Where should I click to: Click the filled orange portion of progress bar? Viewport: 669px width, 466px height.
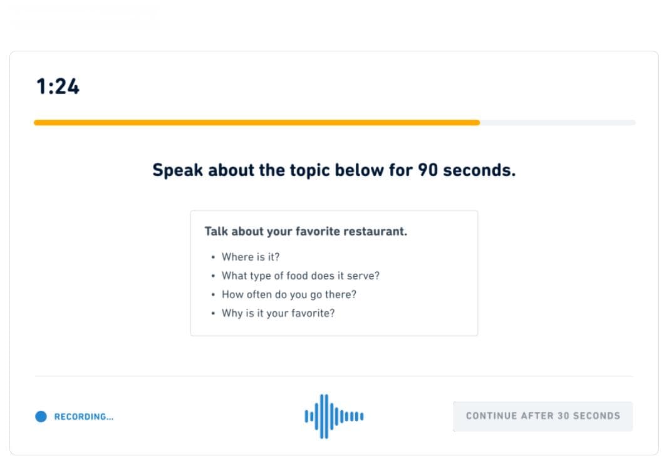coord(257,123)
